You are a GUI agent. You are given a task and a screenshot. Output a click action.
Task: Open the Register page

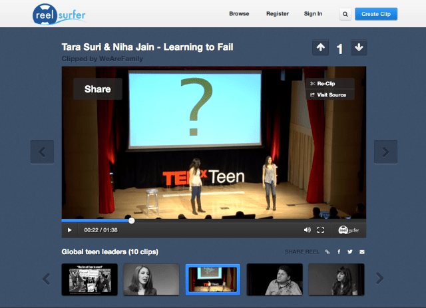pos(278,14)
